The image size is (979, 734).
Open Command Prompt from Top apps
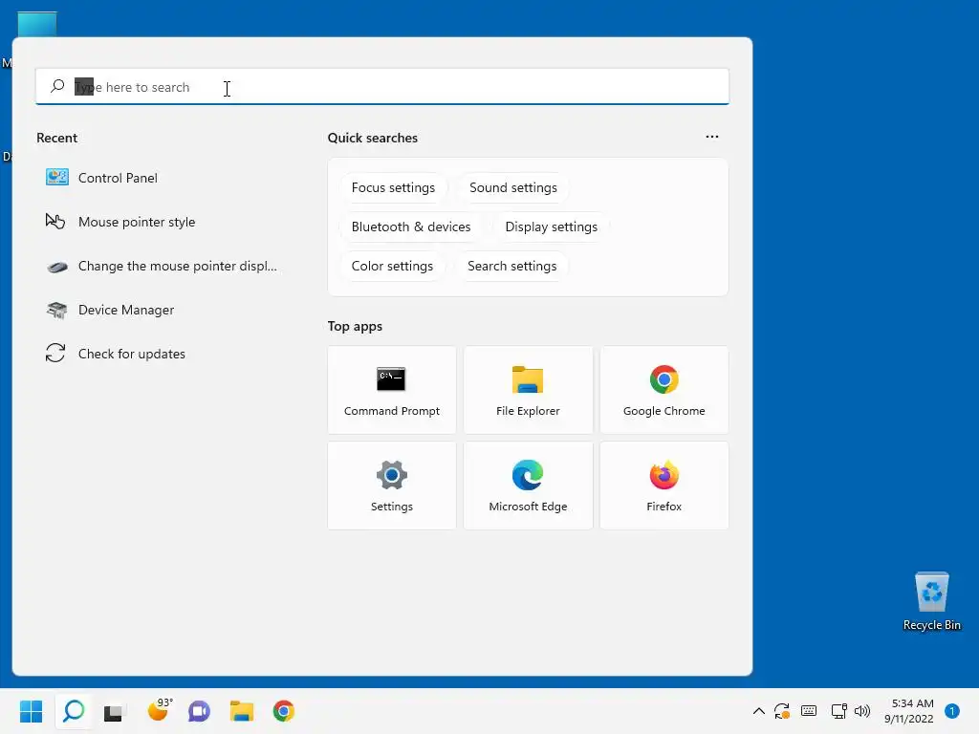(391, 390)
